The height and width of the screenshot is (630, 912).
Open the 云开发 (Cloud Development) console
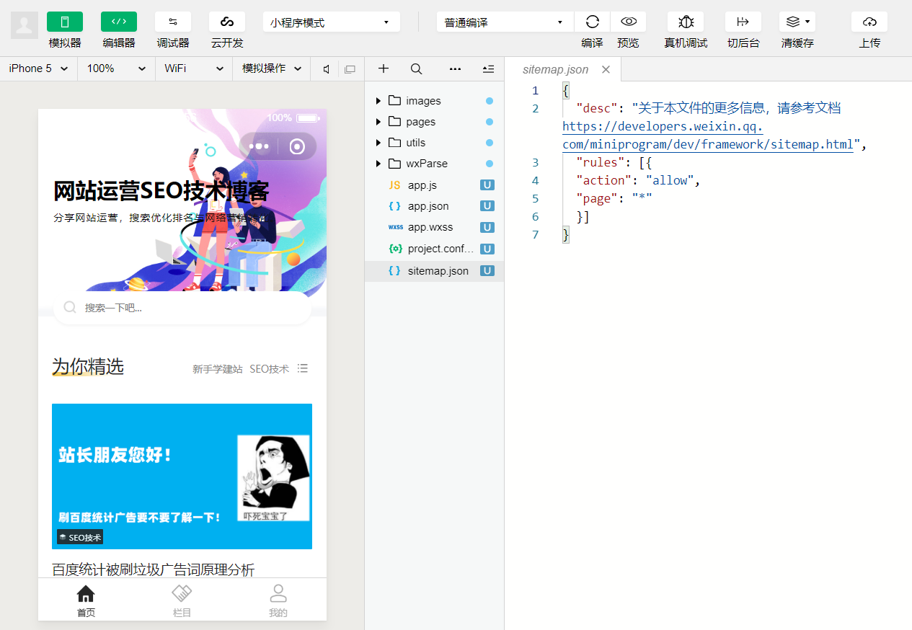[x=226, y=29]
